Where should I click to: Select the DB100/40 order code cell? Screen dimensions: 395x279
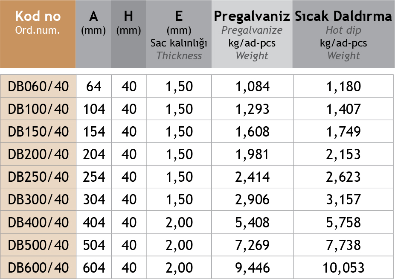tap(38, 109)
